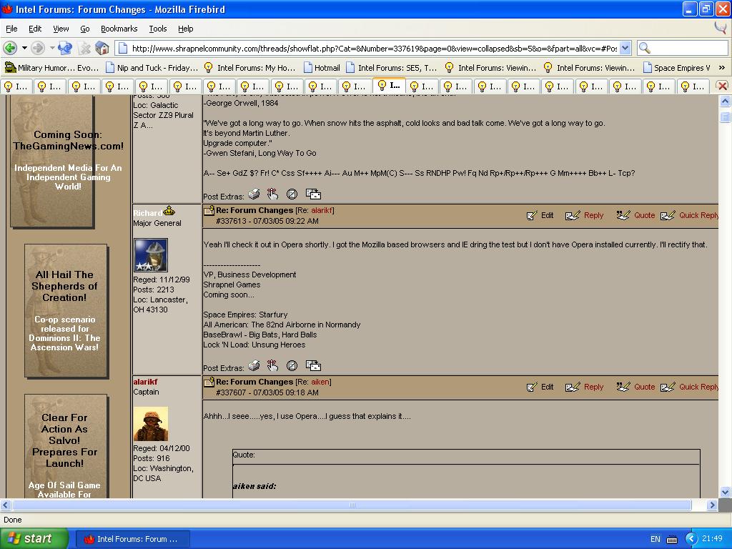Click the last Post Extras icon in Richard's post
Viewport: 732px width, 549px height.
pos(313,366)
